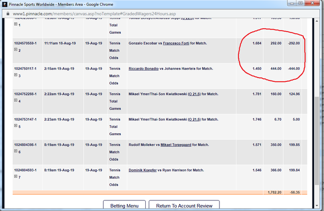Click stake amount 366.00
The width and height of the screenshot is (324, 211).
point(276,170)
